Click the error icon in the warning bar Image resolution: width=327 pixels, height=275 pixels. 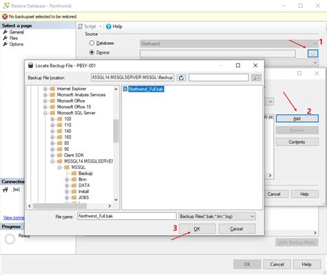point(5,17)
